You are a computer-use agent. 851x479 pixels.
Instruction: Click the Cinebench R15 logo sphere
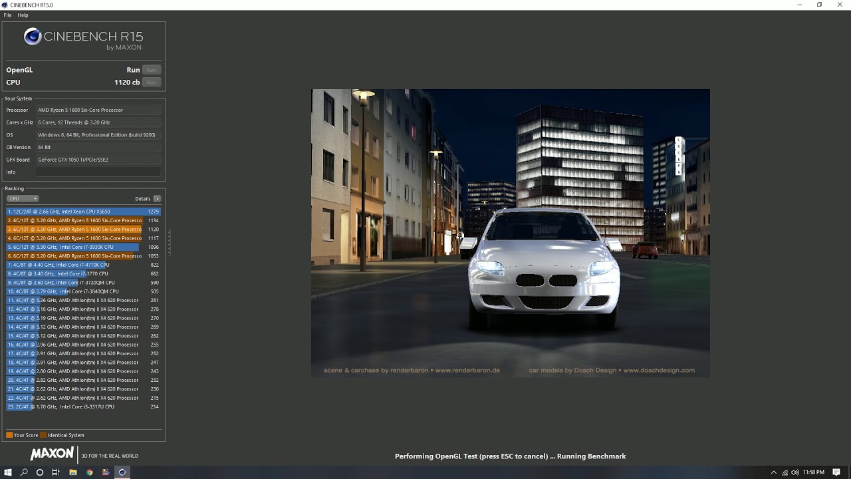click(x=33, y=37)
